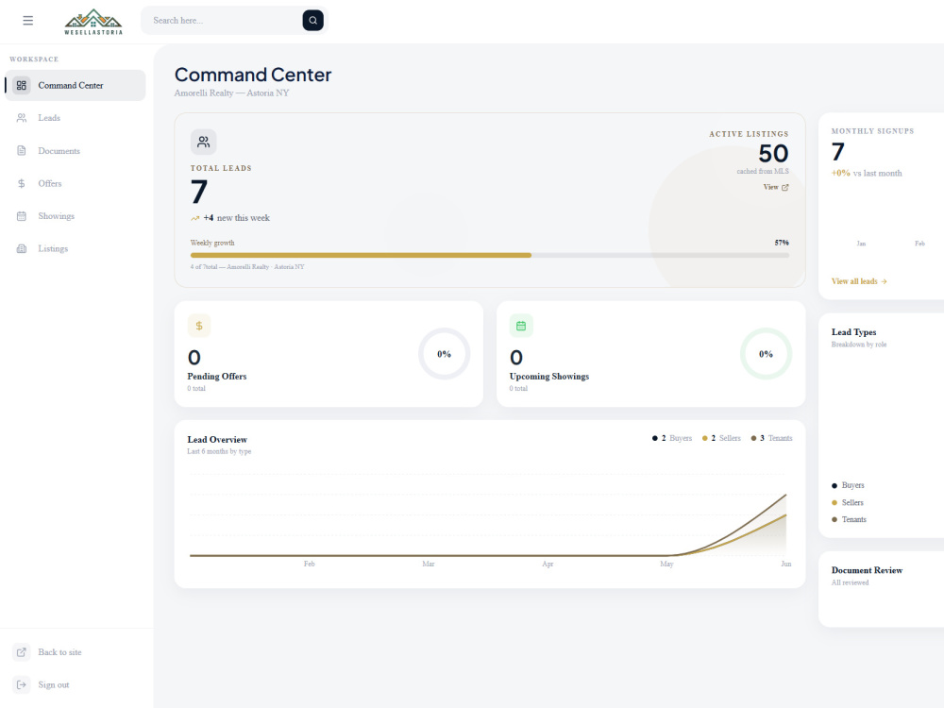Click 'Buyers' in Lead Types legend
This screenshot has height=708, width=944.
(853, 485)
